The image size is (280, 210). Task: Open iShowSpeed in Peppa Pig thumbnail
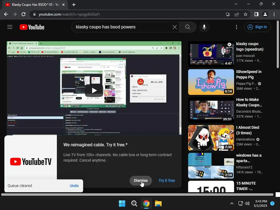211,82
